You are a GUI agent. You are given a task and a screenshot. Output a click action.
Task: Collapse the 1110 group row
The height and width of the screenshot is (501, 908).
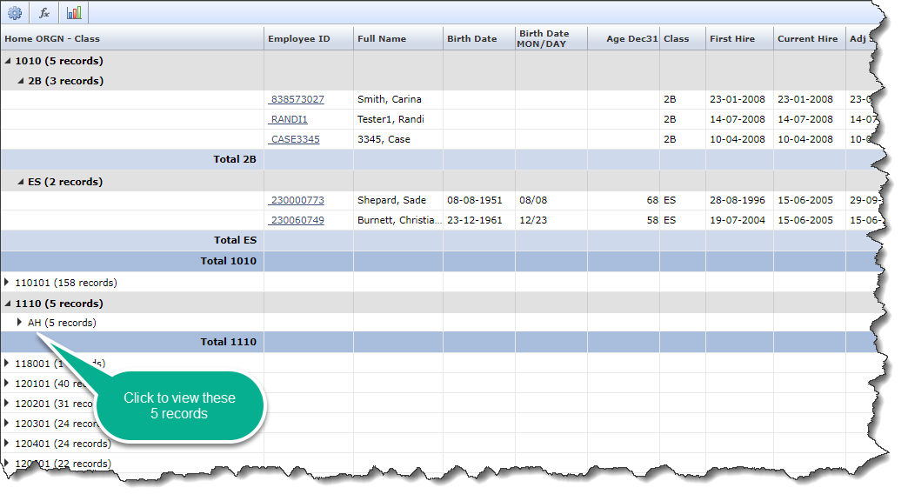[9, 304]
